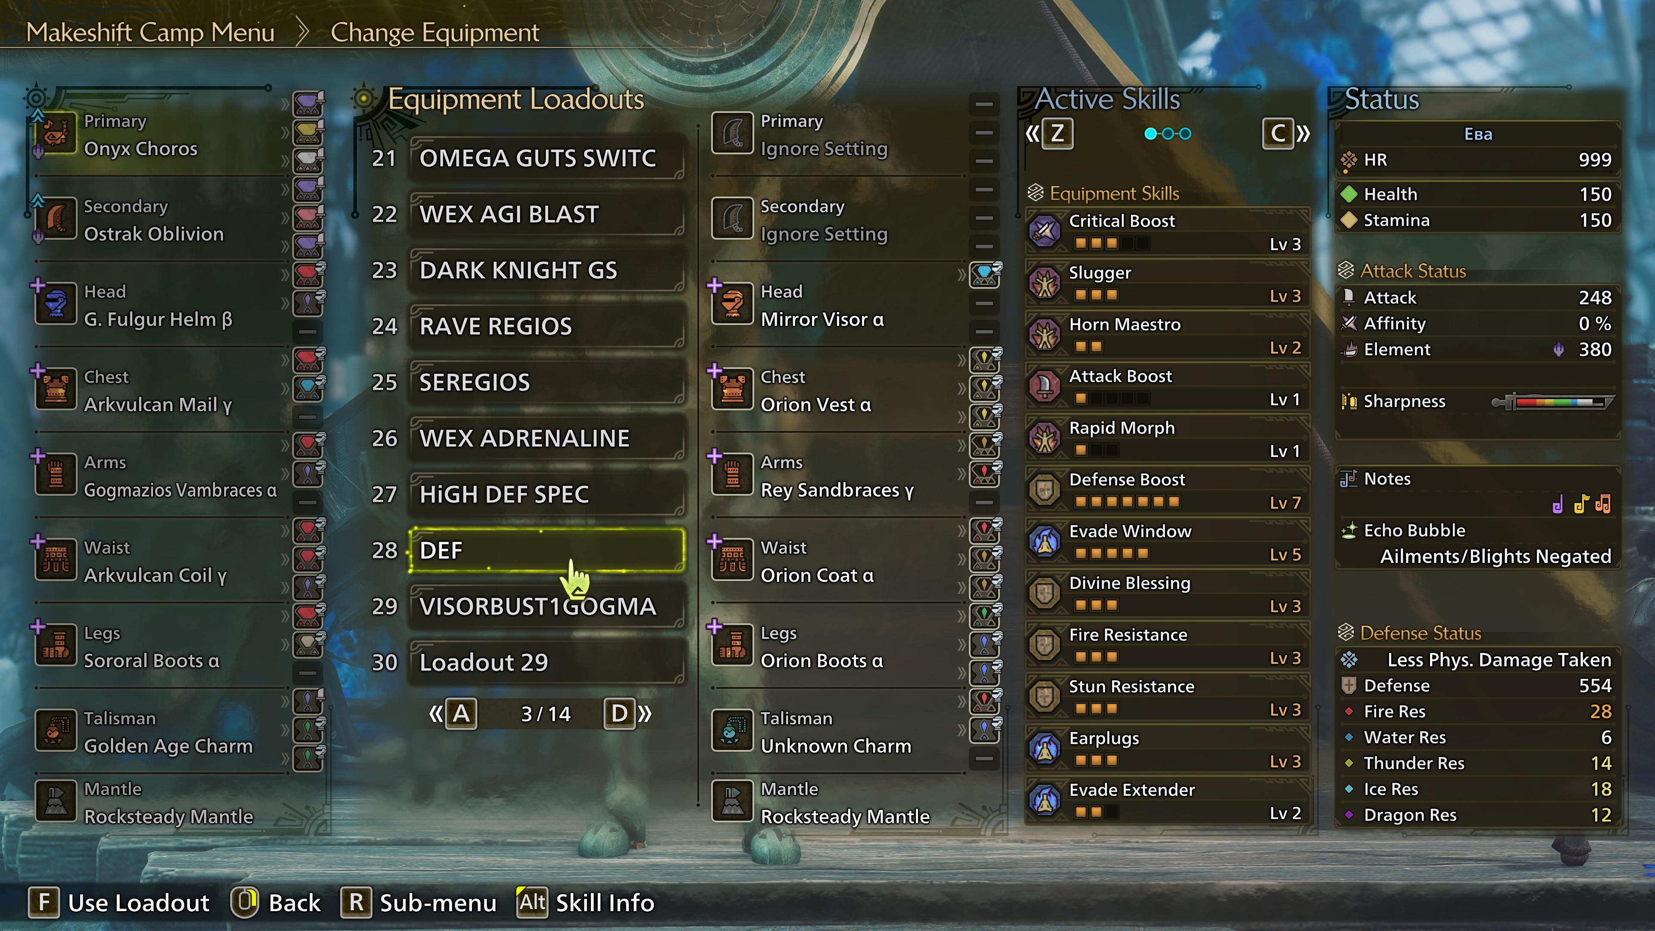
Task: Click the Critical Boost skill icon
Action: pyautogui.click(x=1045, y=231)
